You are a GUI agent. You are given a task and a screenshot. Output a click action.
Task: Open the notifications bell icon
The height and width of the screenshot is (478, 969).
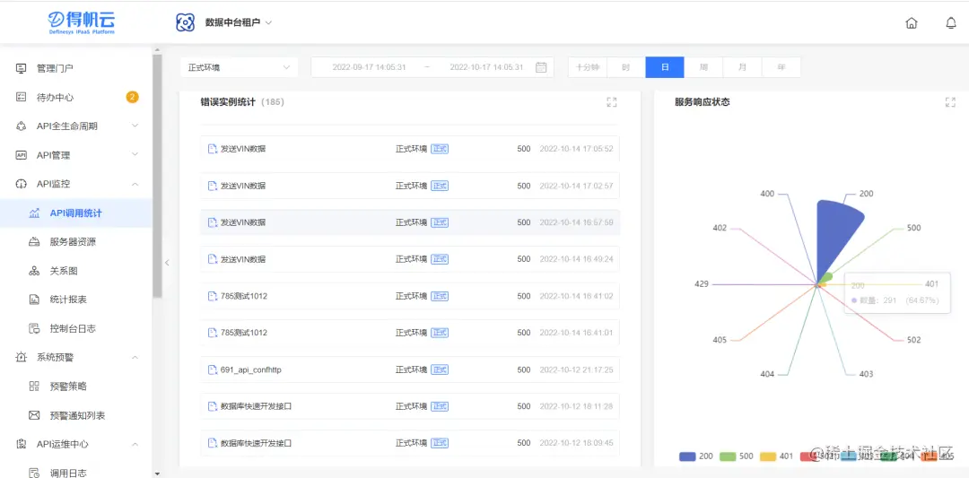pyautogui.click(x=951, y=22)
